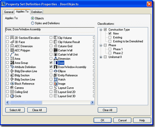Uncheck the New construction type checkbox
The width and height of the screenshot is (155, 127).
[110, 33]
